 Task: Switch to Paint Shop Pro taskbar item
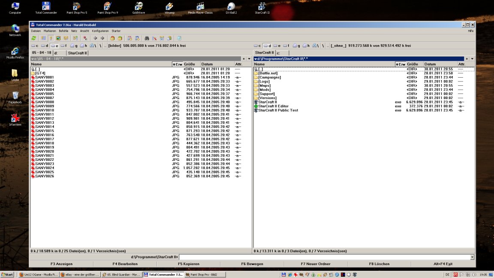205,275
